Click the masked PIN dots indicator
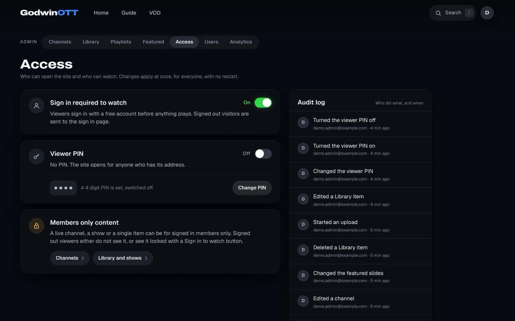This screenshot has width=515, height=321. [63, 188]
